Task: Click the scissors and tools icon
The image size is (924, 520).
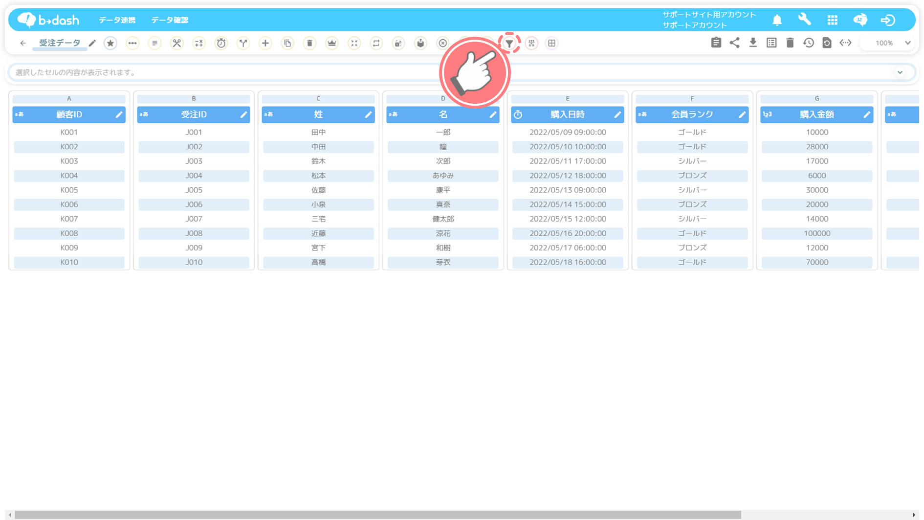Action: (176, 43)
